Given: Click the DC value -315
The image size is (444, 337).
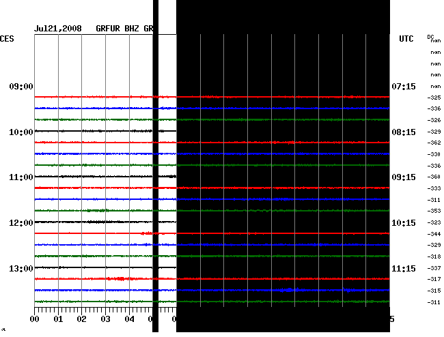Looking at the screenshot, I should [434, 291].
